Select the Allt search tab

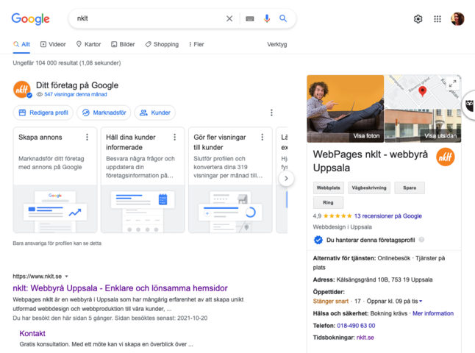pos(21,45)
